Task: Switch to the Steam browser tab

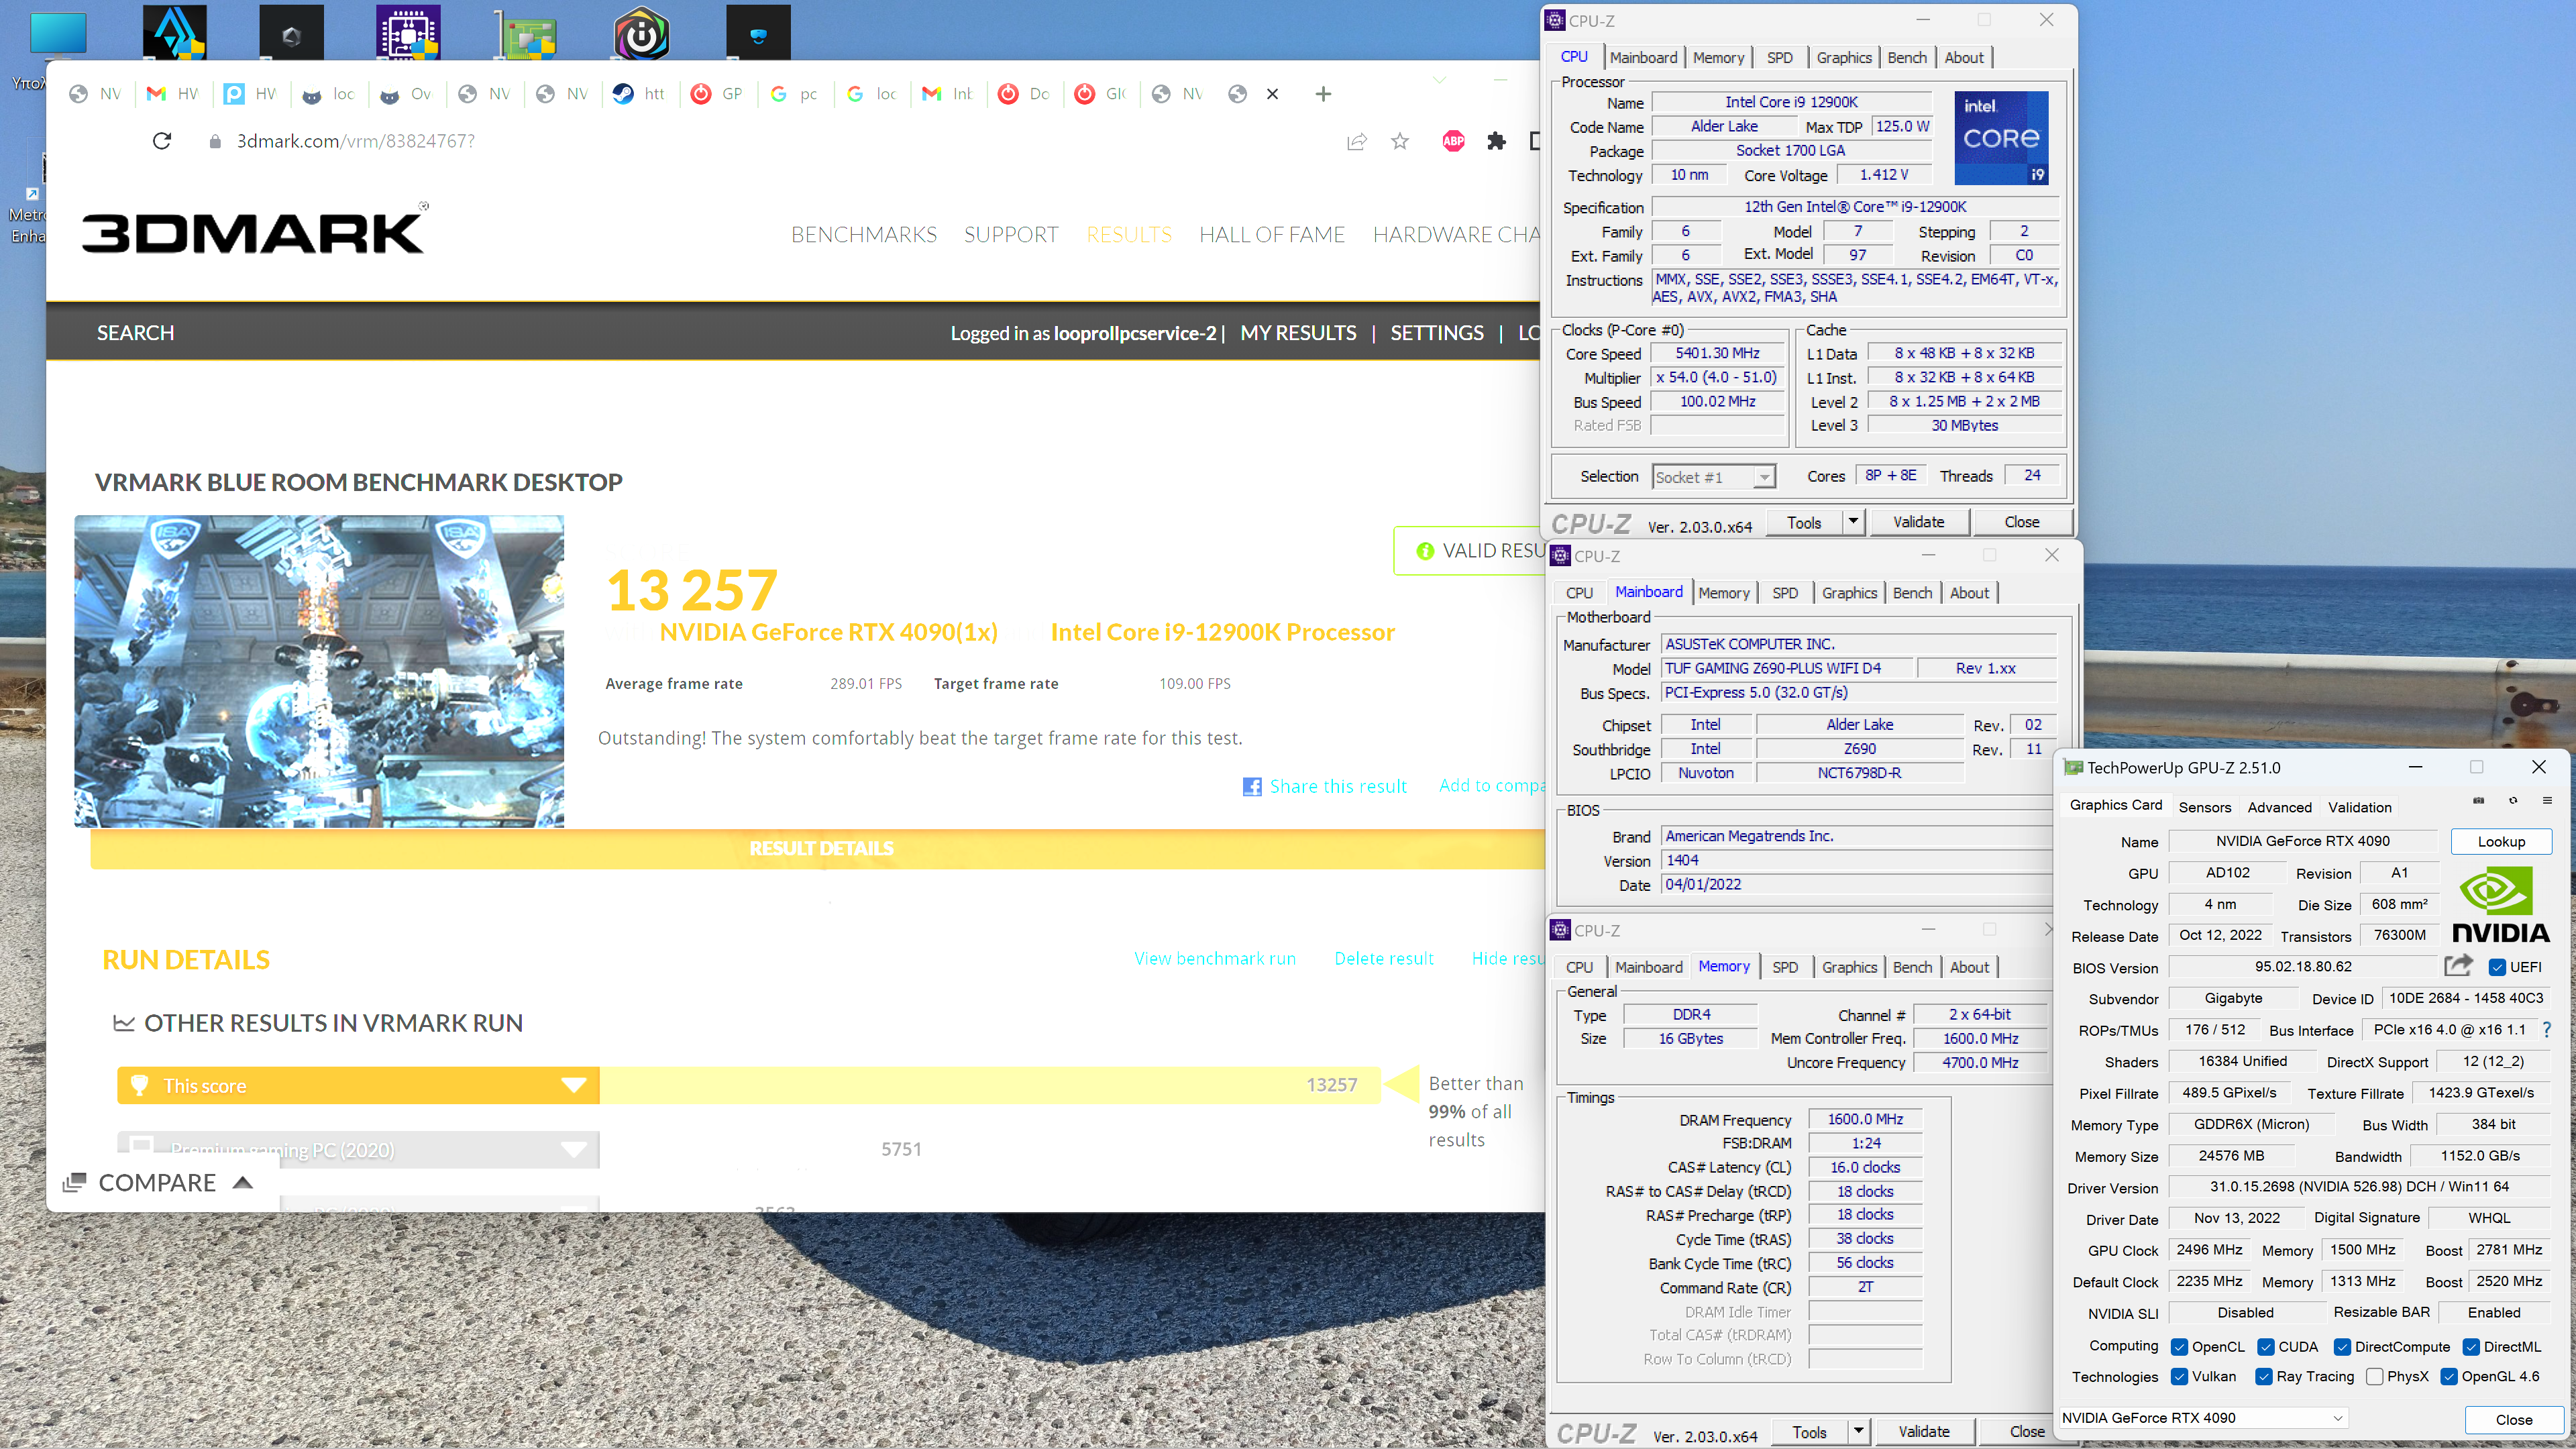Action: (639, 94)
